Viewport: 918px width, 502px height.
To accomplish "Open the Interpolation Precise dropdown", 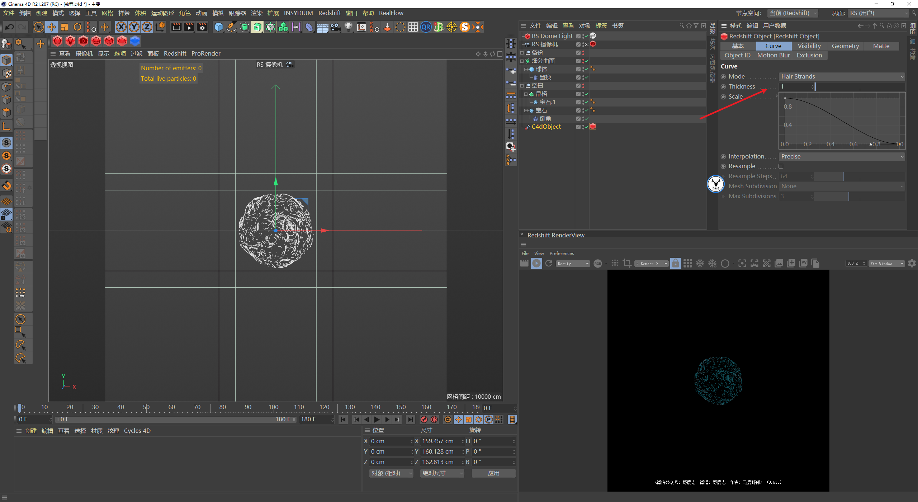I will tap(842, 157).
